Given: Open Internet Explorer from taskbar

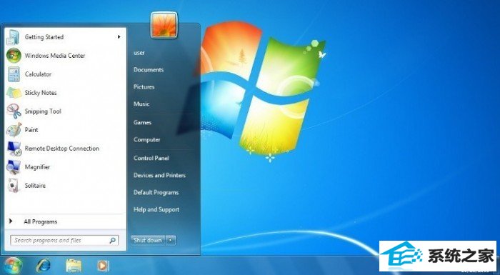Looking at the screenshot, I should coord(44,266).
